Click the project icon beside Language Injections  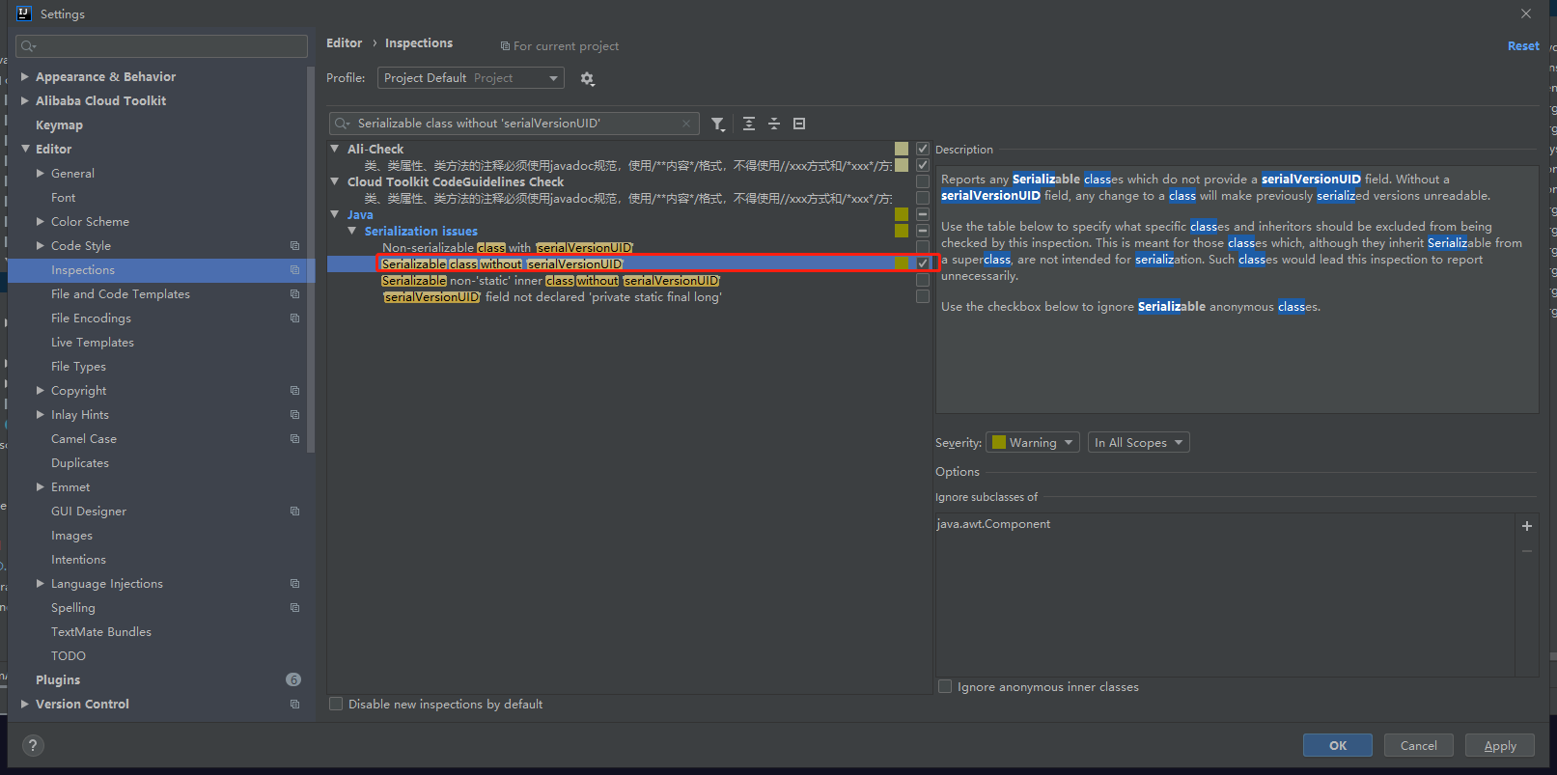tap(295, 584)
